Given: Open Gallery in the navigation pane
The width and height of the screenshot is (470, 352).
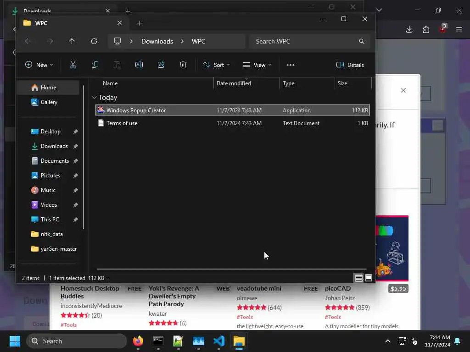Looking at the screenshot, I should click(x=48, y=102).
